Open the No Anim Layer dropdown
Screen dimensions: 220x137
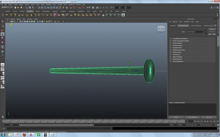194,125
